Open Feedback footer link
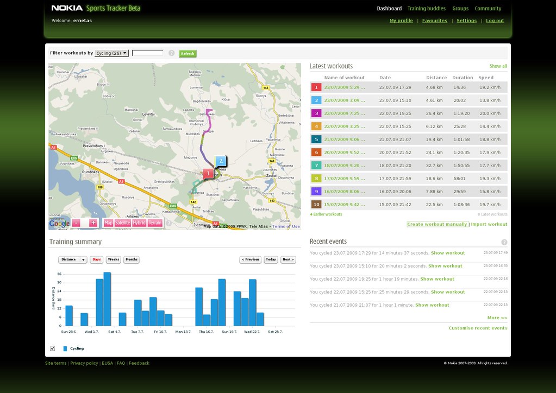Viewport: 556px width, 393px height. pyautogui.click(x=139, y=363)
